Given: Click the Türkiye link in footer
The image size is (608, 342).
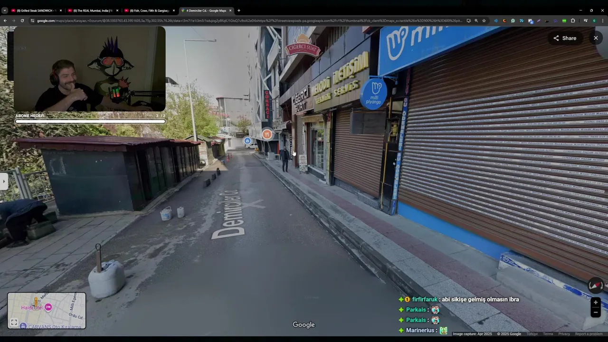Looking at the screenshot, I should coord(532,334).
